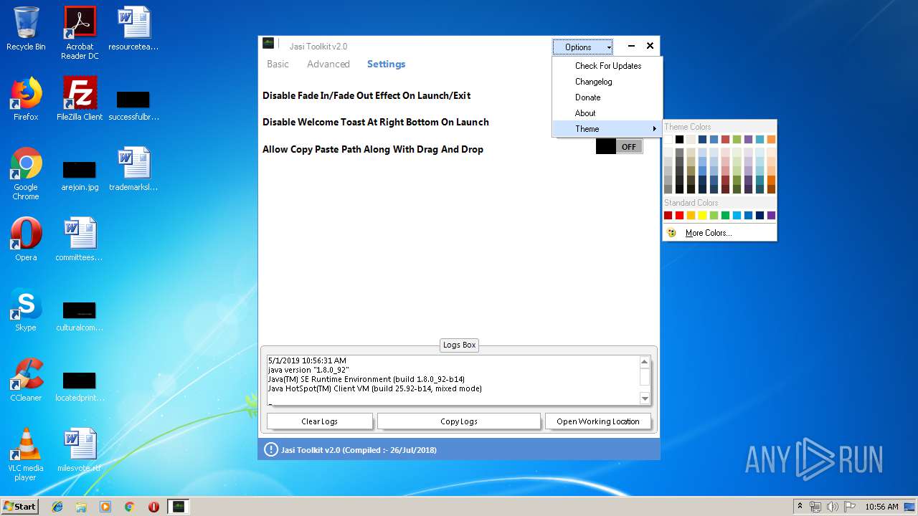Click the Clear Logs button
The width and height of the screenshot is (918, 516).
click(x=320, y=421)
